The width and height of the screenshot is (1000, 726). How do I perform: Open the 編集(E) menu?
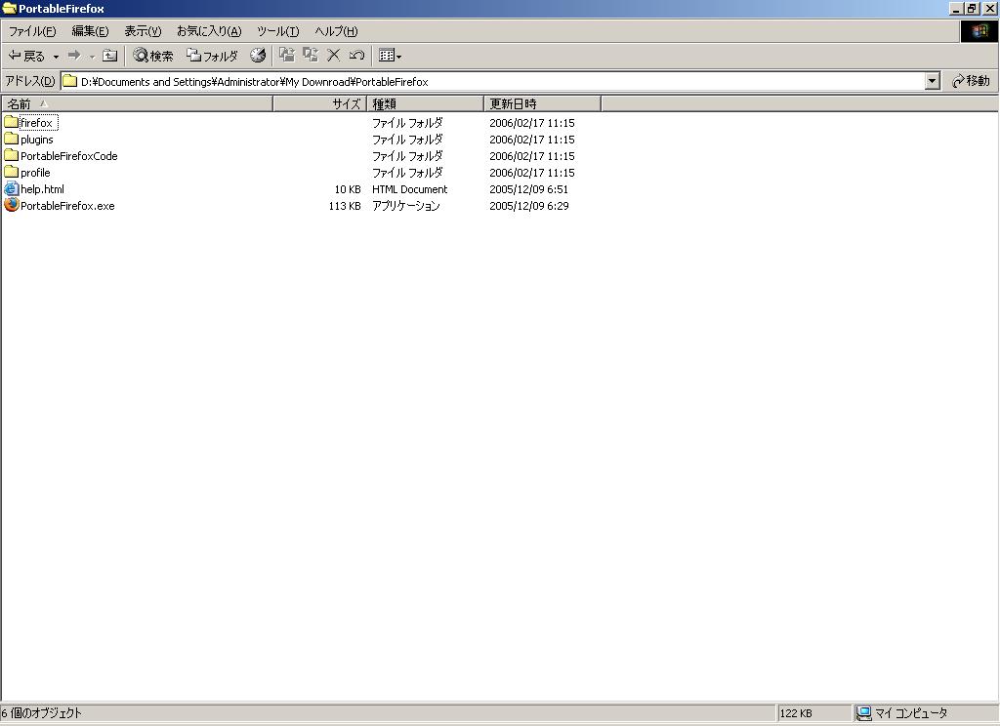tap(90, 30)
